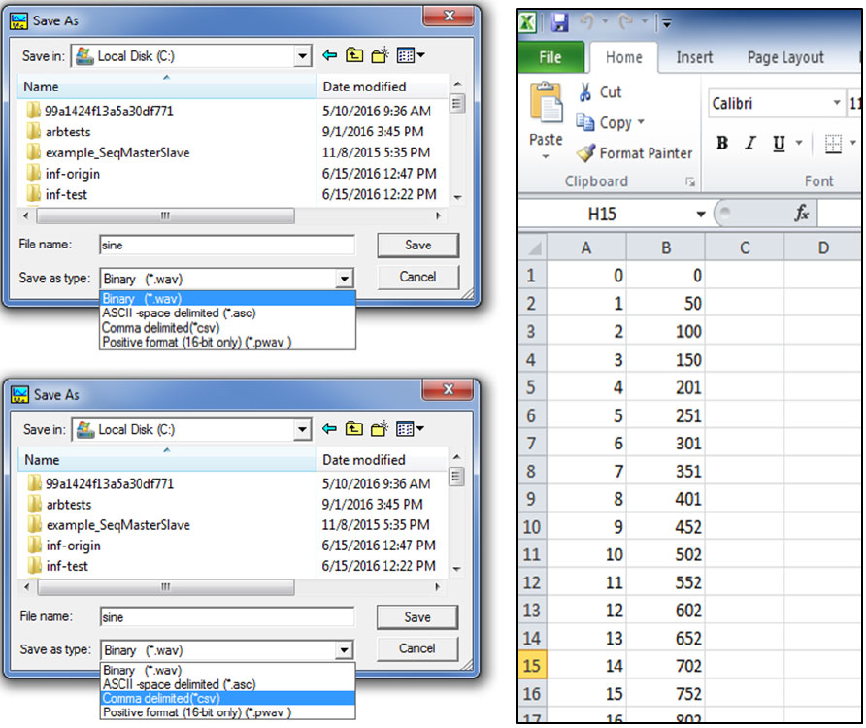Click the fx insert function icon

point(801,214)
